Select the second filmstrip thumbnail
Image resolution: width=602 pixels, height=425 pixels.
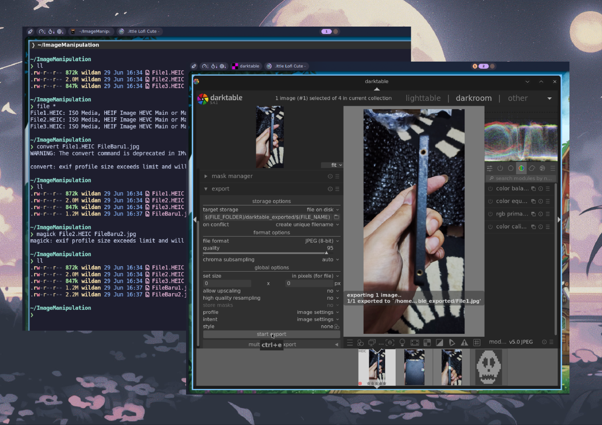[x=414, y=367]
